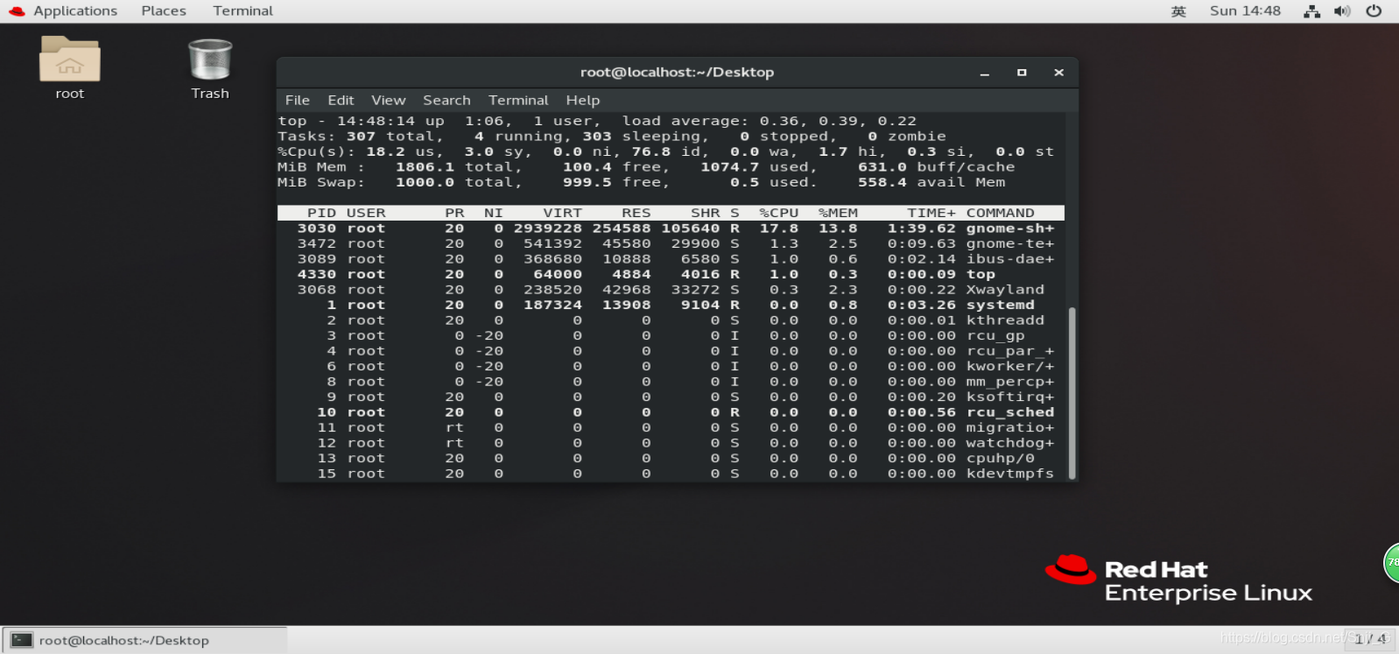Screen dimensions: 1399x654
Task: Click the terminal icon in the taskbar
Action: coord(22,640)
